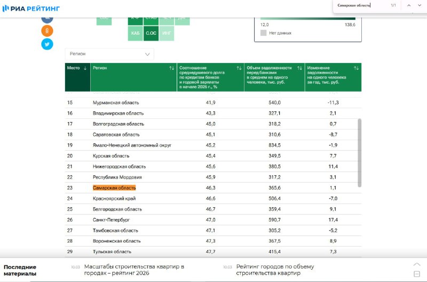Click the table vertical scrollbar

pos(359,152)
